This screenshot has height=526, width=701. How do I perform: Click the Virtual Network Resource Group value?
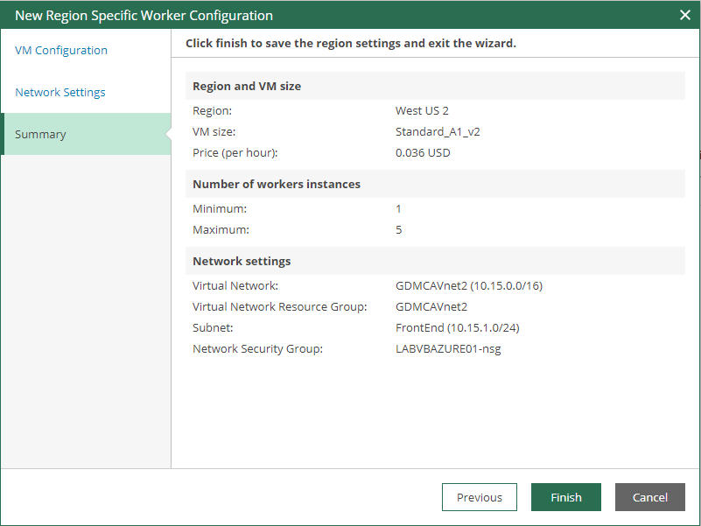tap(431, 307)
